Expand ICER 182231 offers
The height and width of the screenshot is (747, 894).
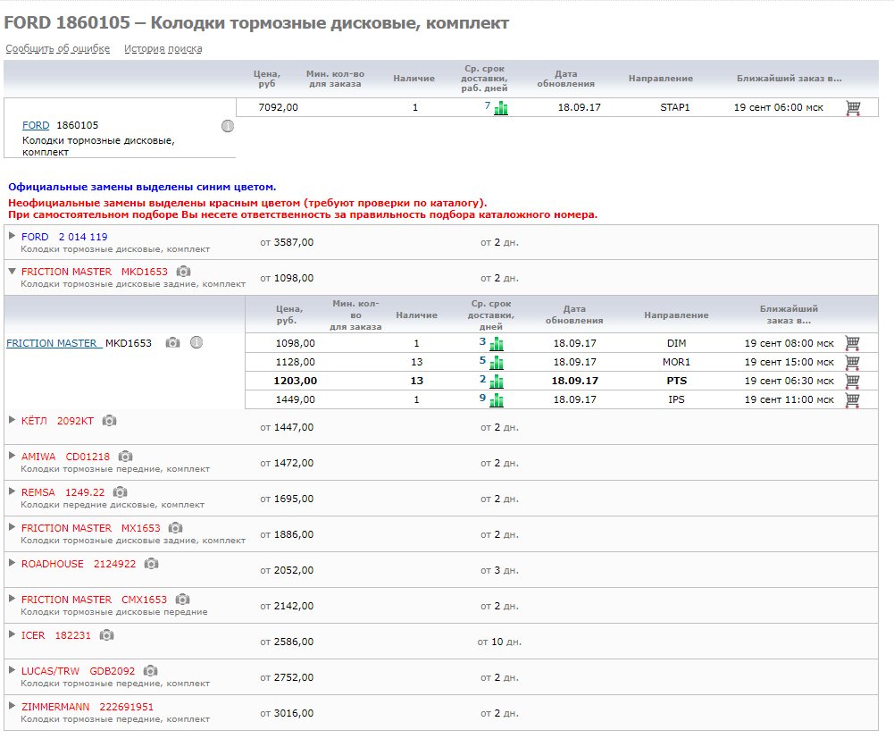pyautogui.click(x=12, y=634)
